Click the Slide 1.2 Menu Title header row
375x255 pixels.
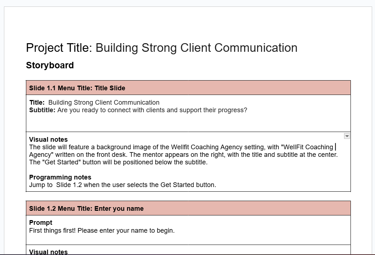(x=188, y=209)
